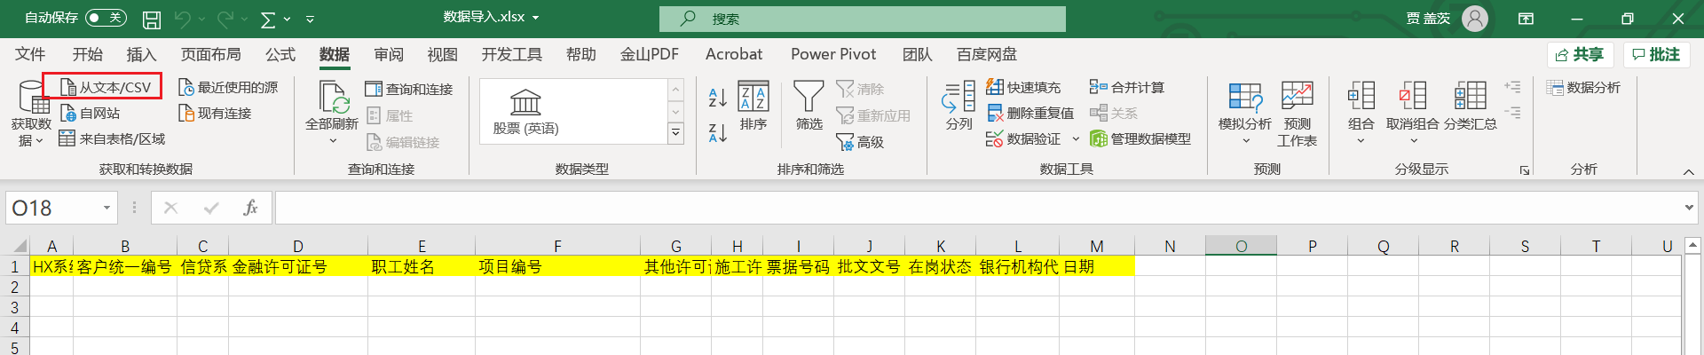Switch to the 开始 tab
This screenshot has height=355, width=1704.
[x=88, y=54]
